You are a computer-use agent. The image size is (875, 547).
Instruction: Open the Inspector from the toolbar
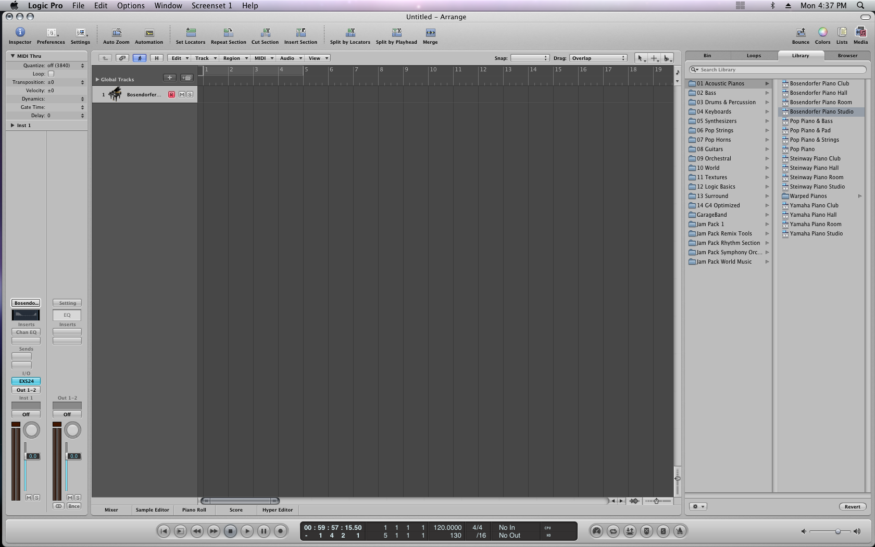(x=20, y=35)
